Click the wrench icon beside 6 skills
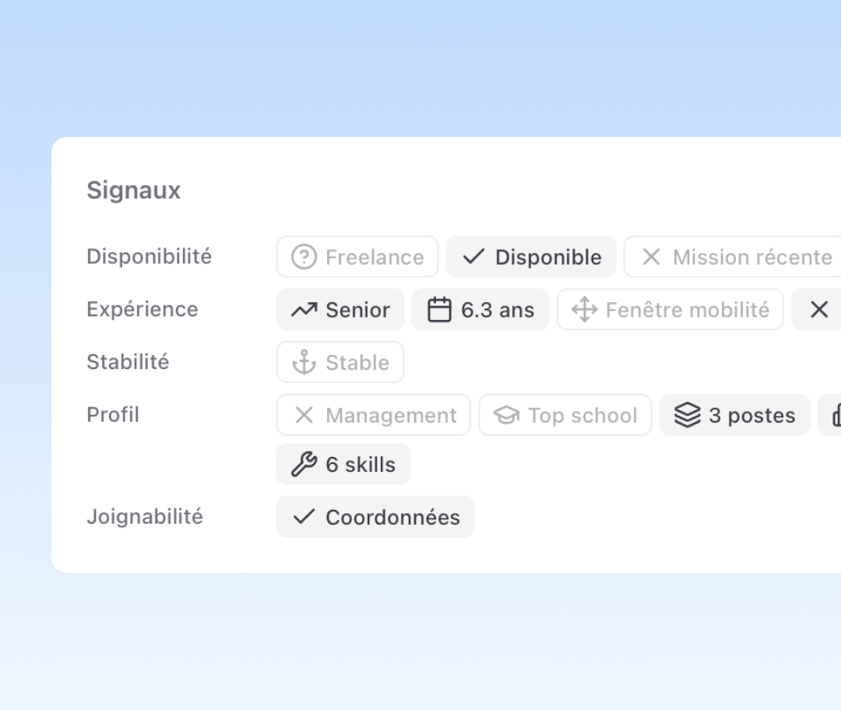841x710 pixels. 304,465
